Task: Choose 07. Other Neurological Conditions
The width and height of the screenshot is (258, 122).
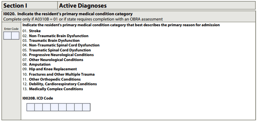Action: pyautogui.click(x=53, y=60)
